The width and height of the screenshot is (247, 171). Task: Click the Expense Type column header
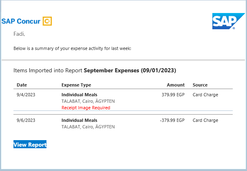76,85
